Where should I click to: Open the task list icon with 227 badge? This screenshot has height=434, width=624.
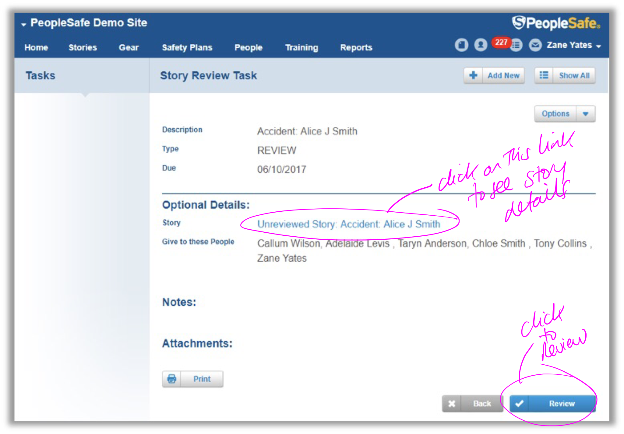click(x=516, y=45)
